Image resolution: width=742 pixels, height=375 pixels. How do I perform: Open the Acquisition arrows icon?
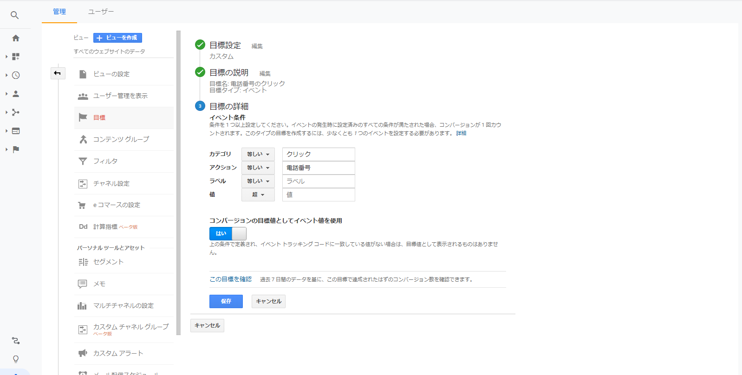pyautogui.click(x=16, y=112)
